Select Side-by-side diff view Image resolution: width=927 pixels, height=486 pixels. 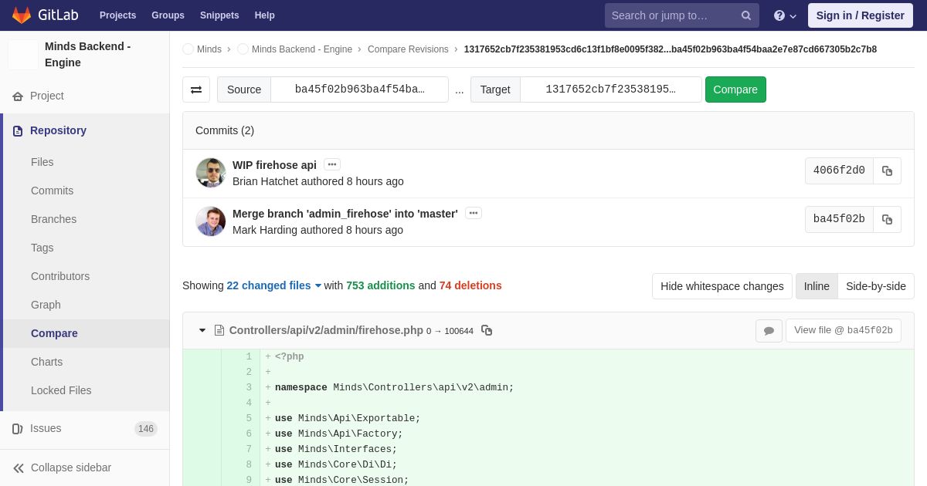point(876,286)
